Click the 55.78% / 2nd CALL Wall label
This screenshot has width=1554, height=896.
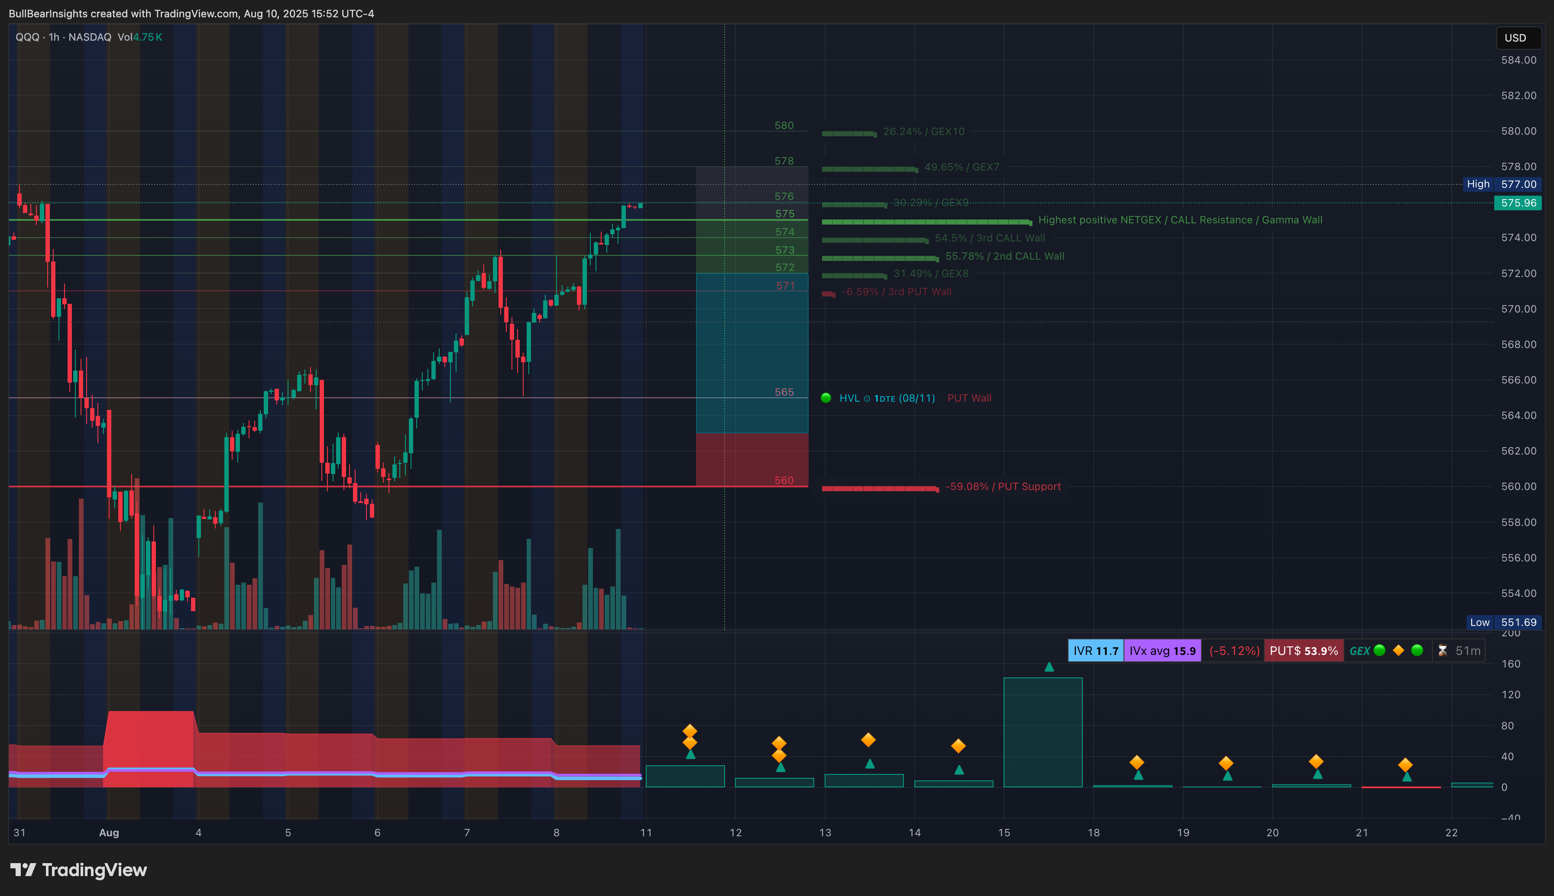[x=1005, y=256]
